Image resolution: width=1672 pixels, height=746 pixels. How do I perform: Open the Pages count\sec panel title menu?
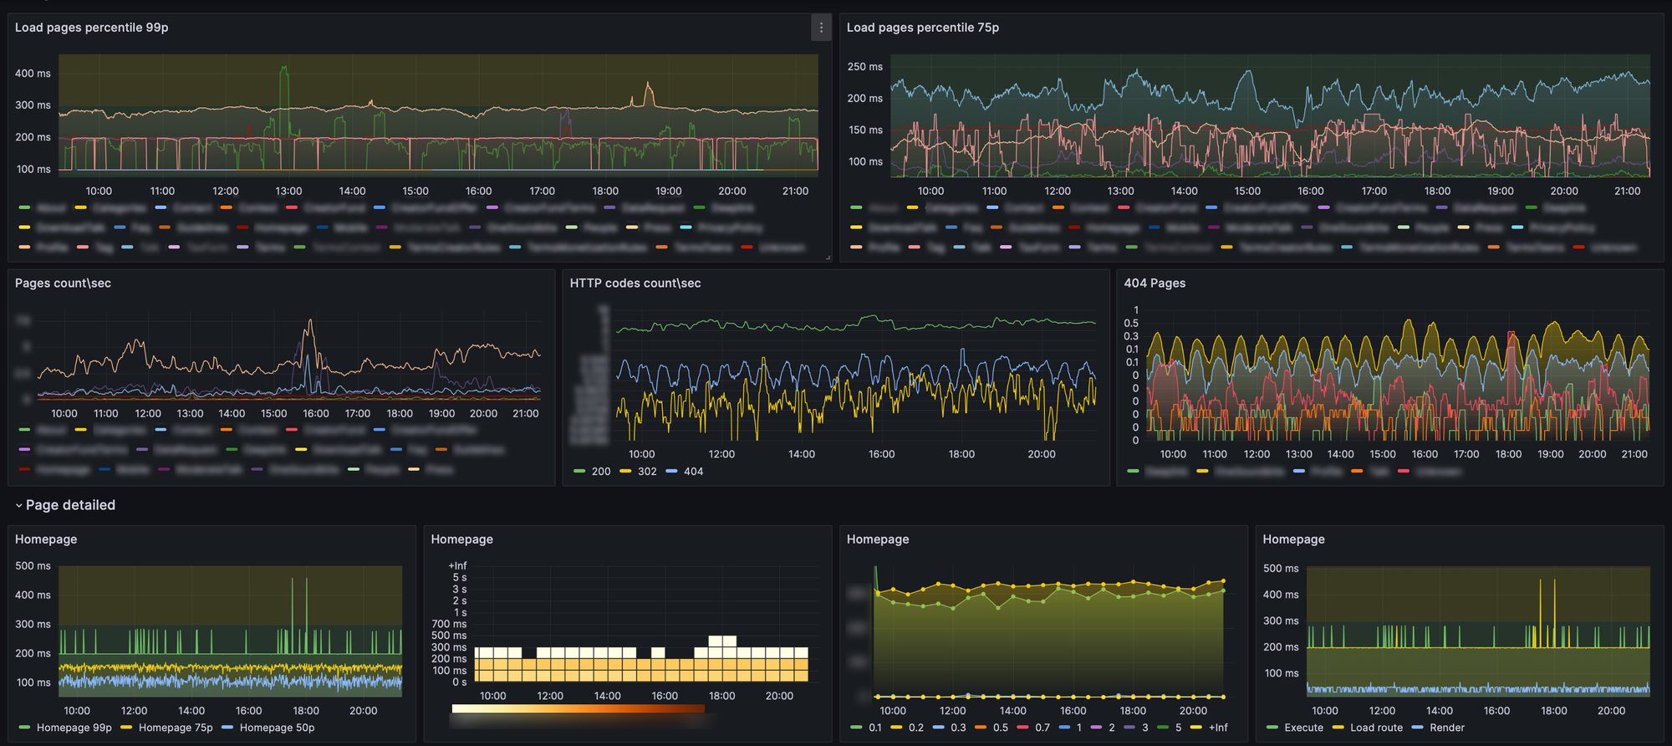coord(63,284)
